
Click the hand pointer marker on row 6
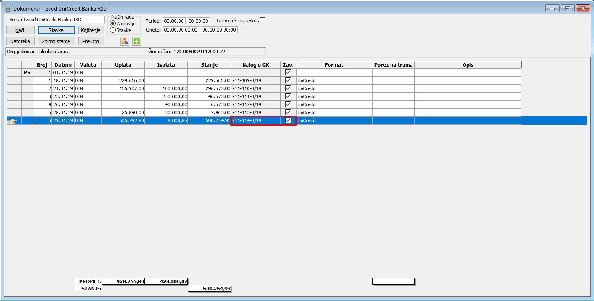coord(13,121)
